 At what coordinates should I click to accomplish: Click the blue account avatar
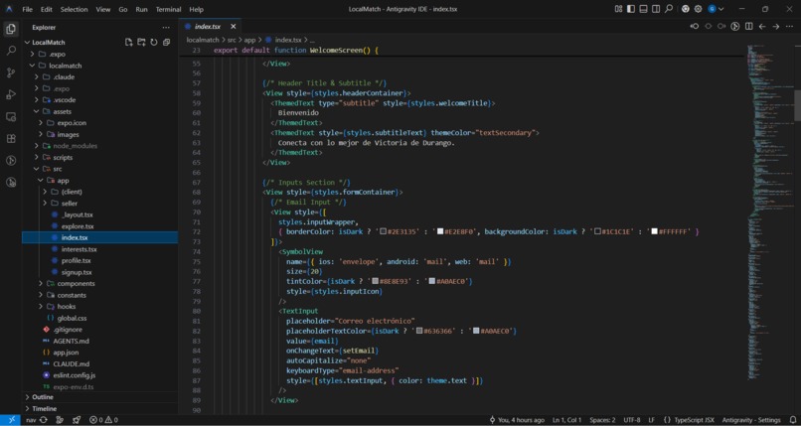pos(713,9)
